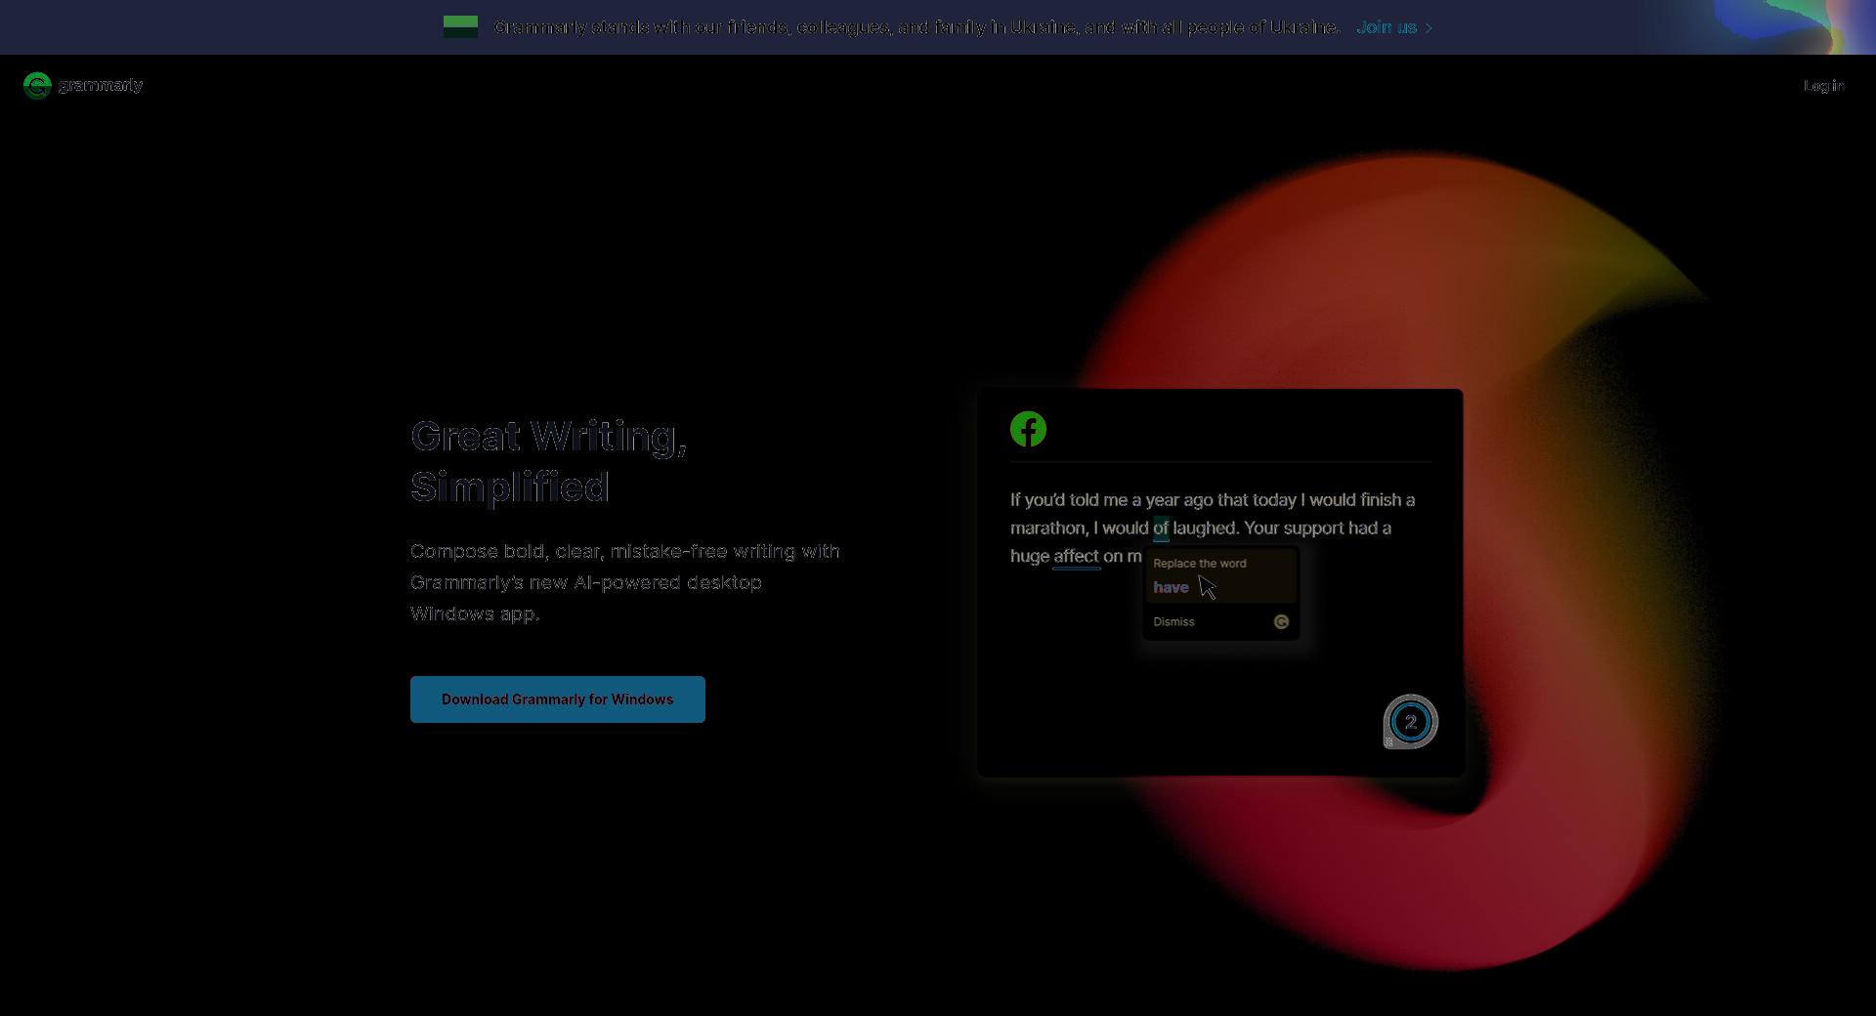Screen dimensions: 1876x1016
Task: Click the "Compose bold, clear, mistake-free" paragraph
Action: coord(625,582)
